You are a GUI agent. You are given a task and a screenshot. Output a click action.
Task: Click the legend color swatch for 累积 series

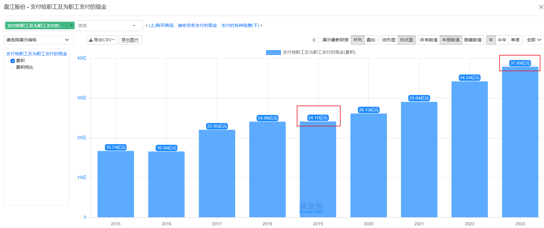[x=273, y=52]
